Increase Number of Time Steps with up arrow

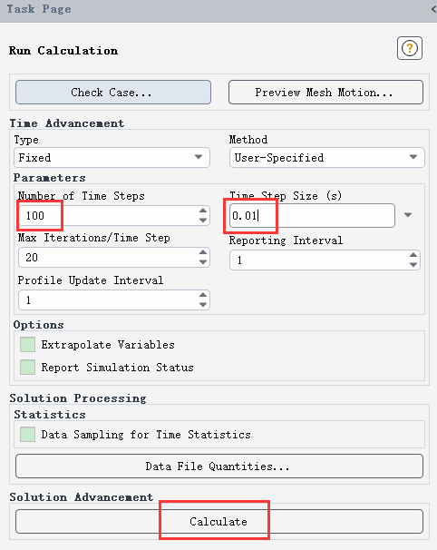click(x=202, y=211)
